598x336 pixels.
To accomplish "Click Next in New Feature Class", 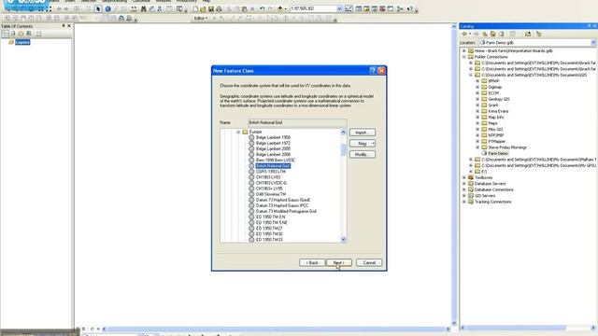I will click(339, 263).
